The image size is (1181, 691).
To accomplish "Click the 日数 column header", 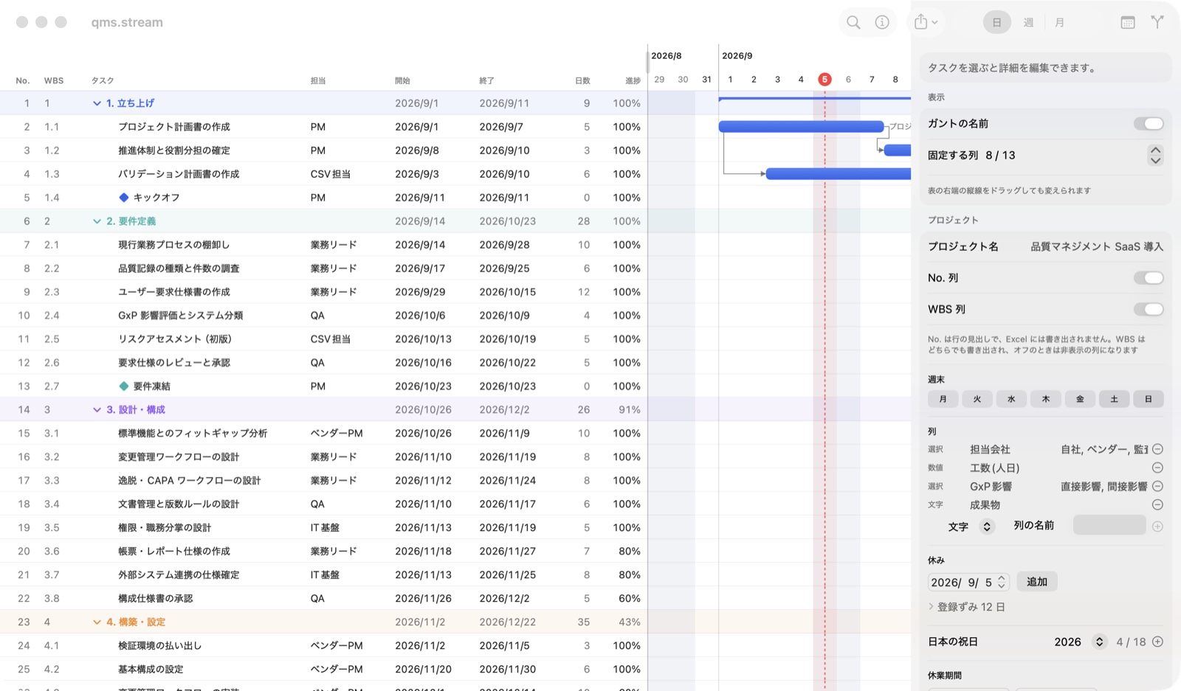I will point(582,80).
